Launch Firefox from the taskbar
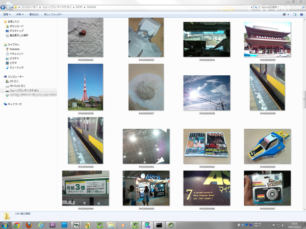Screen dimensions: 306x229 click(29, 225)
